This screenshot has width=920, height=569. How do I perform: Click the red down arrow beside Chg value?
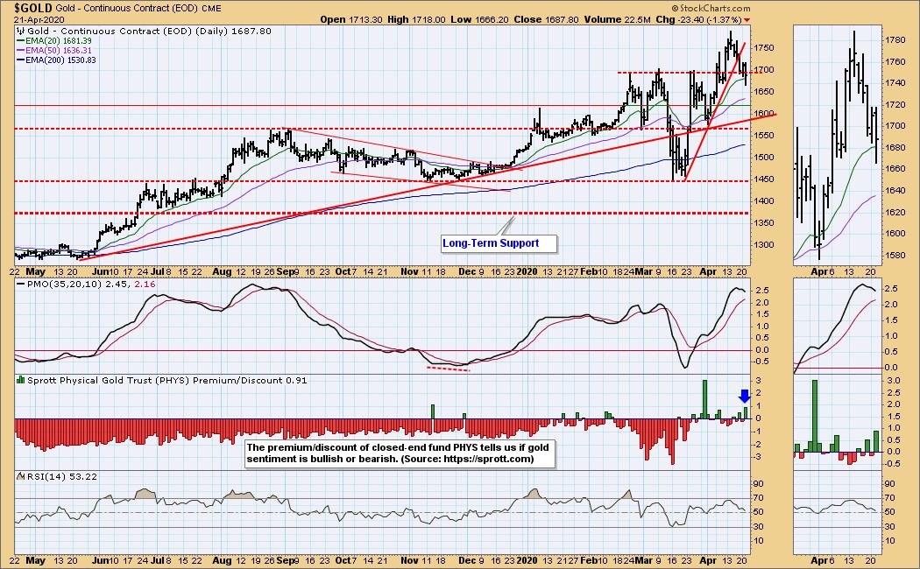coord(747,20)
